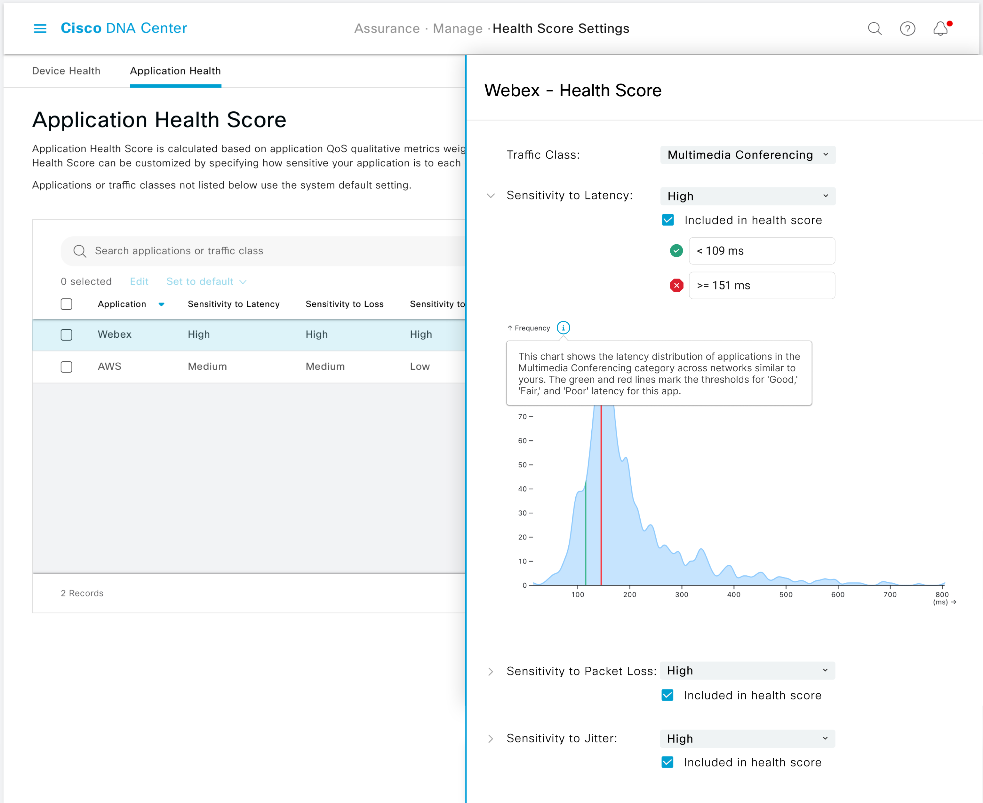Click the Cisco DNA Center logo
983x803 pixels.
pyautogui.click(x=124, y=28)
